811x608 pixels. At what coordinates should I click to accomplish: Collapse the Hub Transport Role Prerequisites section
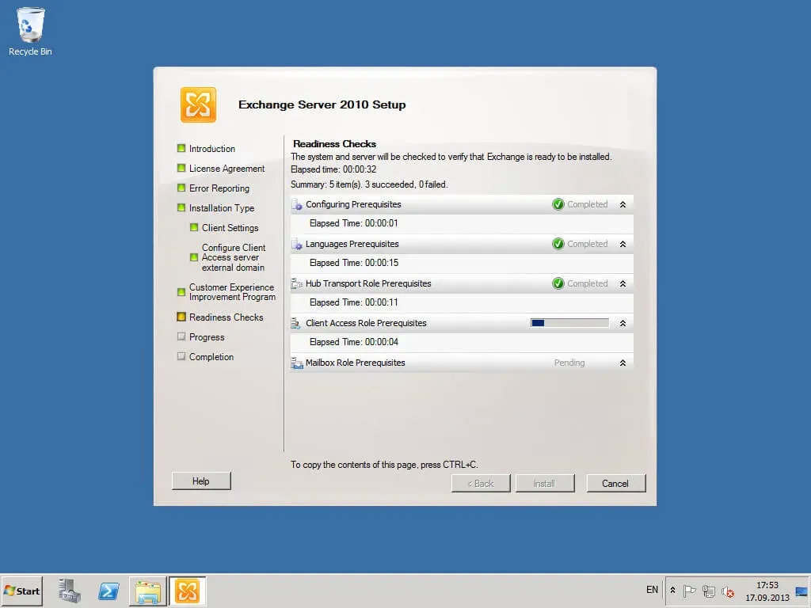tap(623, 284)
